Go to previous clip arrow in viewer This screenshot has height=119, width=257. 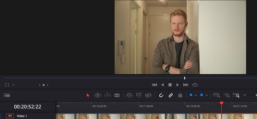point(40,85)
